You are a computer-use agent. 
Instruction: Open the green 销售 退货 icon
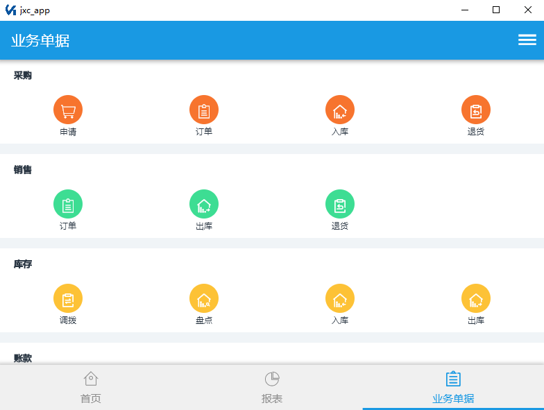point(340,204)
